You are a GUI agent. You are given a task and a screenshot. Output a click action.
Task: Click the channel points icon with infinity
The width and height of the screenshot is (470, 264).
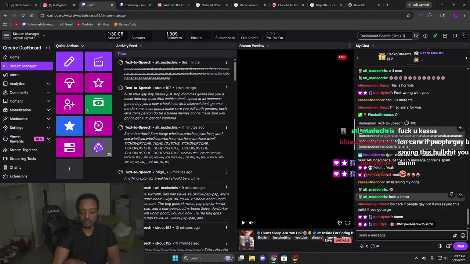click(375, 246)
